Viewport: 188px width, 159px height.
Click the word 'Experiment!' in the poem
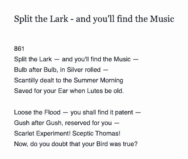[53, 134]
